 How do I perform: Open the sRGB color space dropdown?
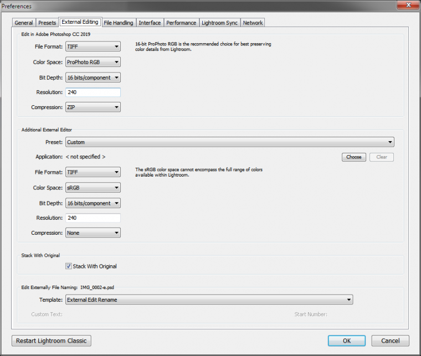(x=93, y=188)
